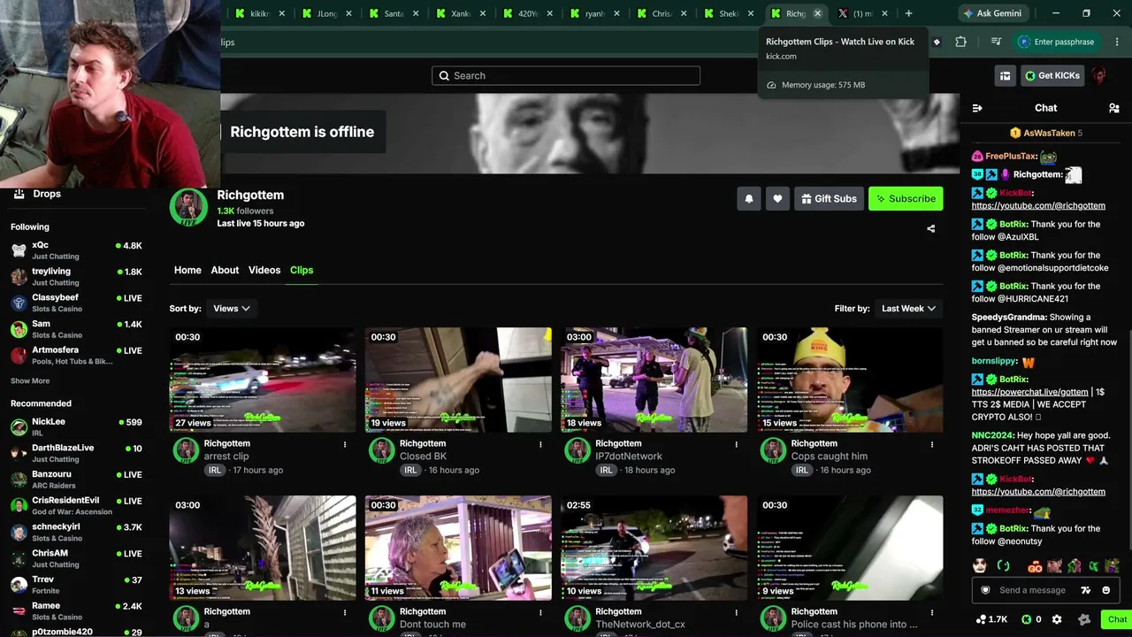The height and width of the screenshot is (637, 1132).
Task: Open Classybeef channel in the sidebar
Action: [76, 303]
